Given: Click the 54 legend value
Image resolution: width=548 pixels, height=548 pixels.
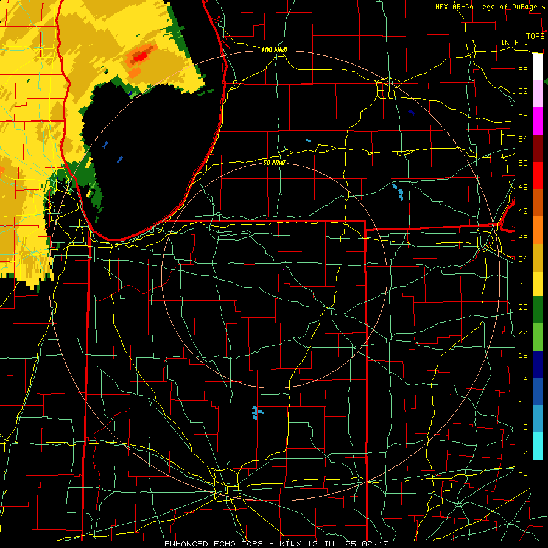Looking at the screenshot, I should (523, 139).
